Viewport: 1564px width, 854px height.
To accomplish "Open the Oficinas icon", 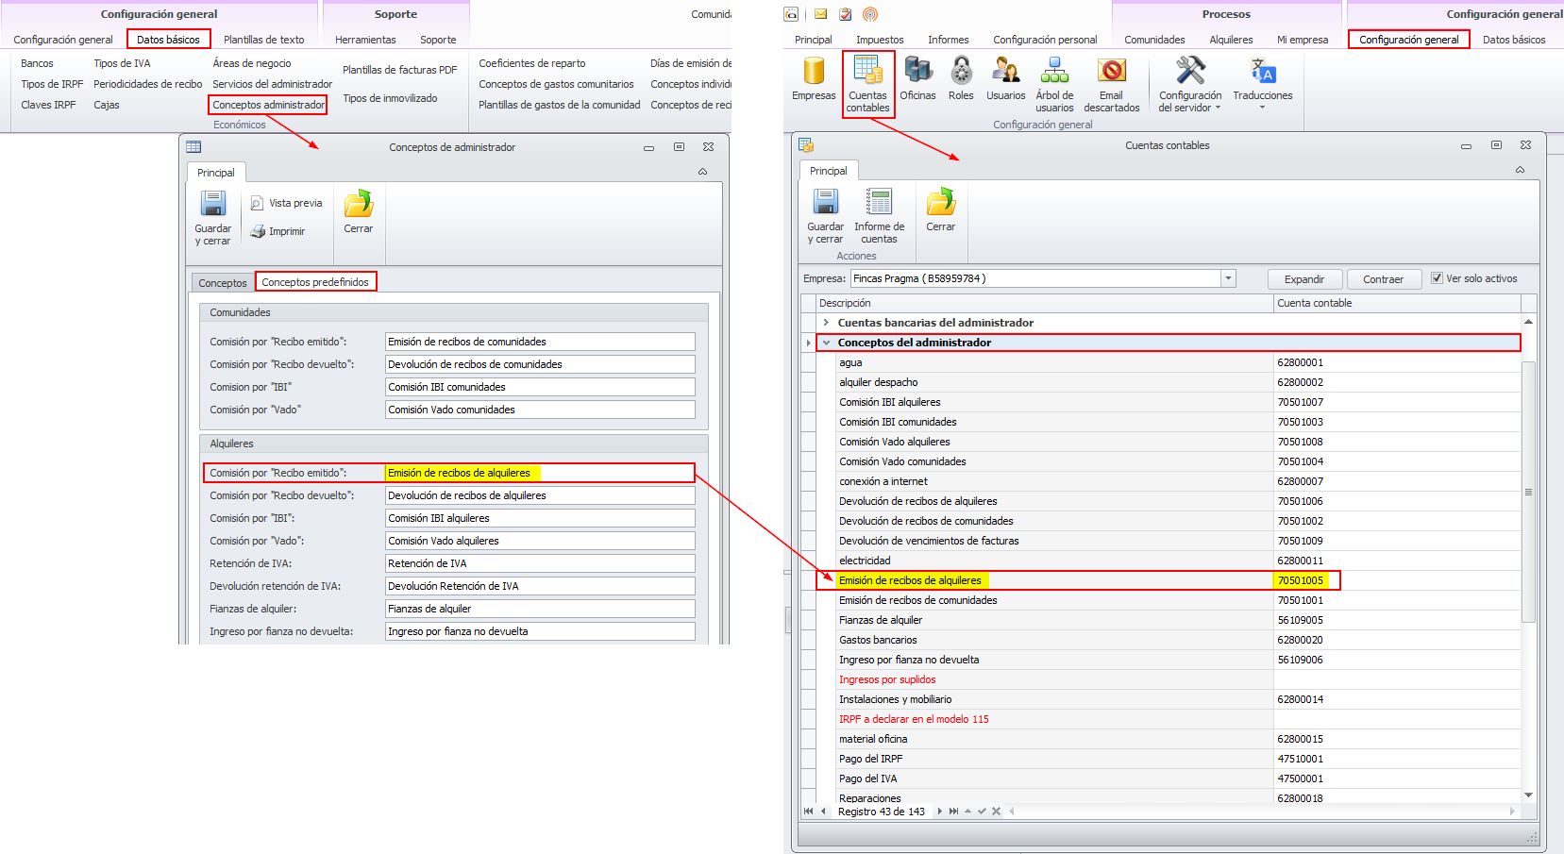I will pyautogui.click(x=917, y=78).
